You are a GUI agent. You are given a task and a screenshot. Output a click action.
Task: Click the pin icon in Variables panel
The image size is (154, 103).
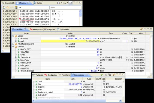click(x=141, y=29)
